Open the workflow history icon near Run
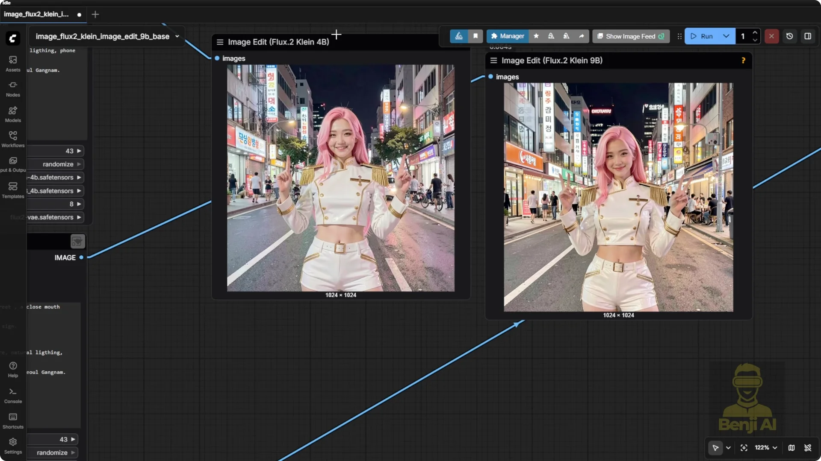This screenshot has width=821, height=461. pyautogui.click(x=789, y=36)
